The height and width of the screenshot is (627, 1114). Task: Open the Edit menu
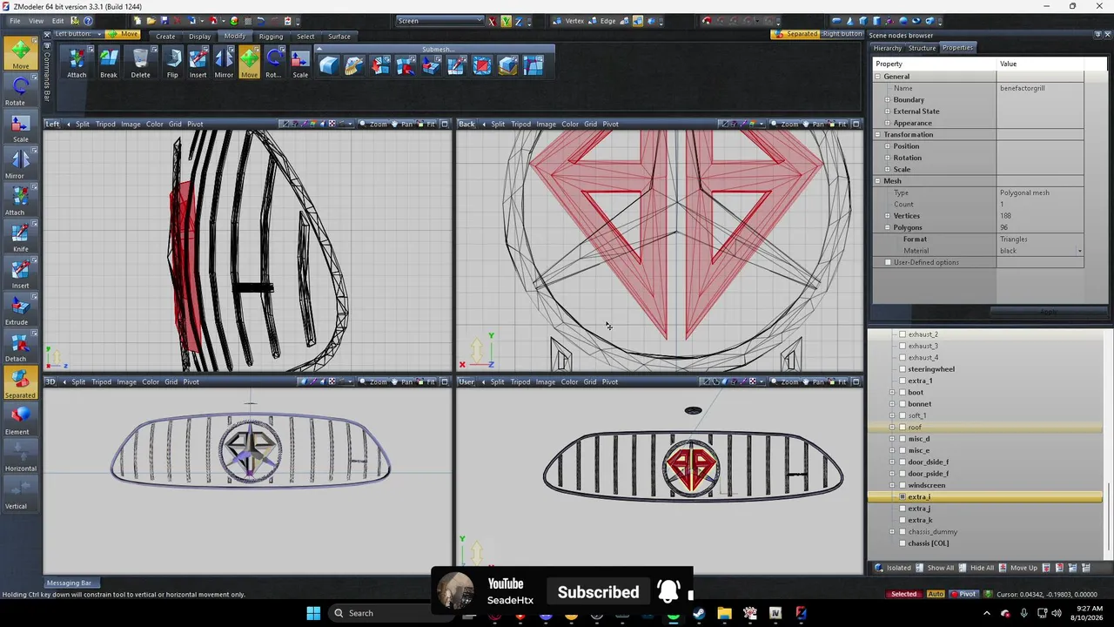pos(57,21)
